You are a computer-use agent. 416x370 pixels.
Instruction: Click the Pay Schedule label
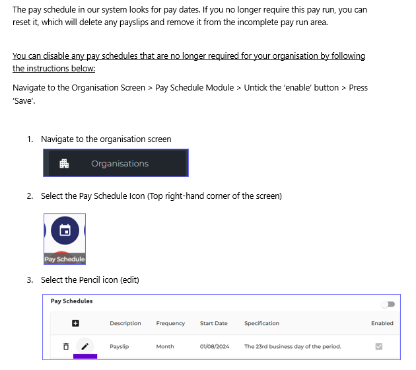tap(65, 259)
